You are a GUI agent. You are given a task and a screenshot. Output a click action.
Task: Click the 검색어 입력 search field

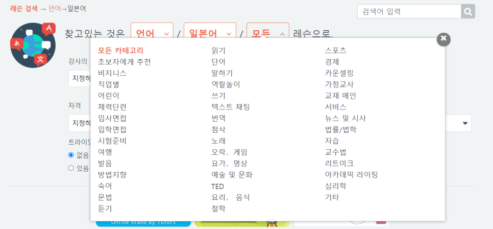point(409,12)
